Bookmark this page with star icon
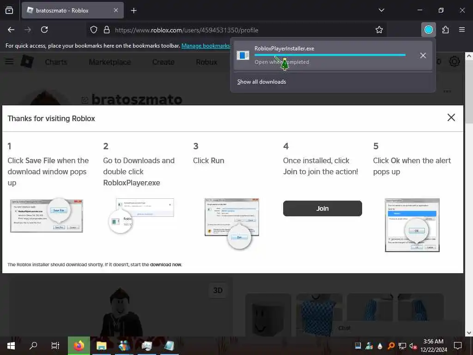 click(x=379, y=30)
